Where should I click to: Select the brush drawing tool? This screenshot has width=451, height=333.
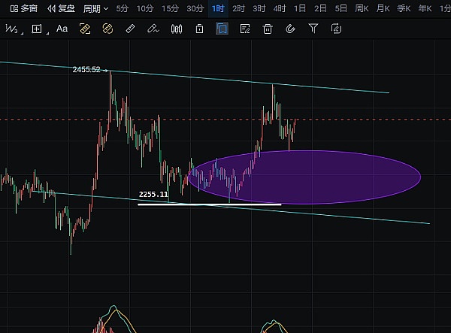(x=153, y=29)
